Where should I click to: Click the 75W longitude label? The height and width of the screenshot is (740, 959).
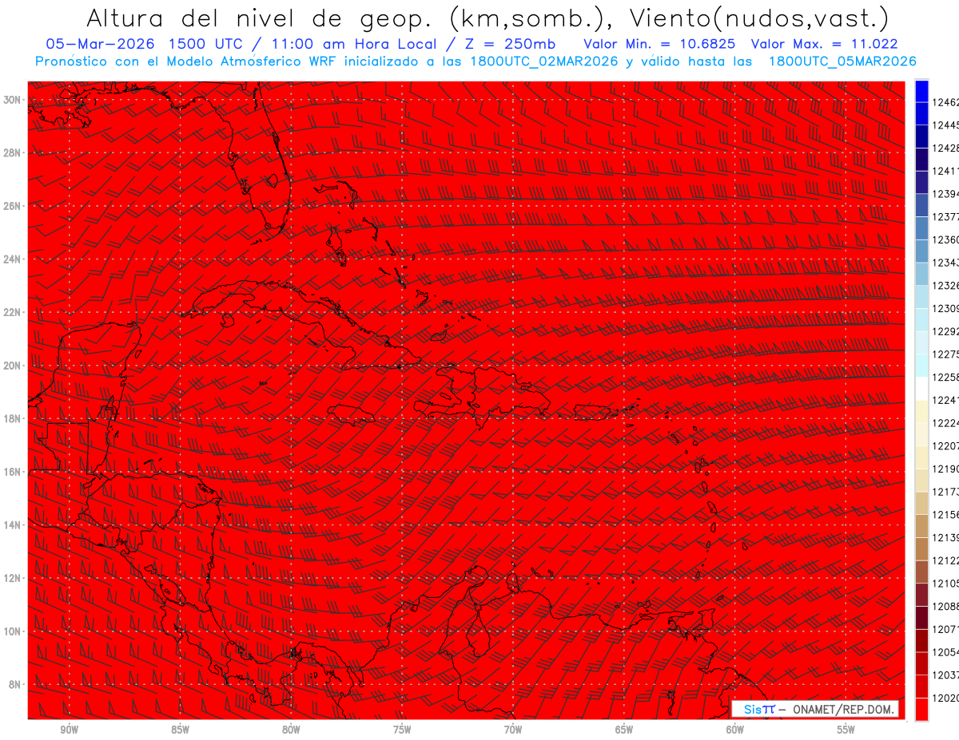click(402, 730)
